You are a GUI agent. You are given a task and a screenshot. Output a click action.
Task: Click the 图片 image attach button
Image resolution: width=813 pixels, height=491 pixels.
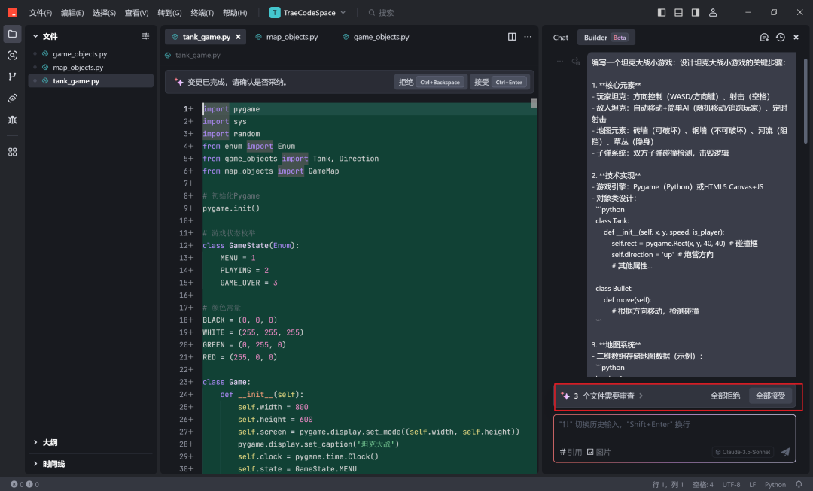pyautogui.click(x=599, y=452)
